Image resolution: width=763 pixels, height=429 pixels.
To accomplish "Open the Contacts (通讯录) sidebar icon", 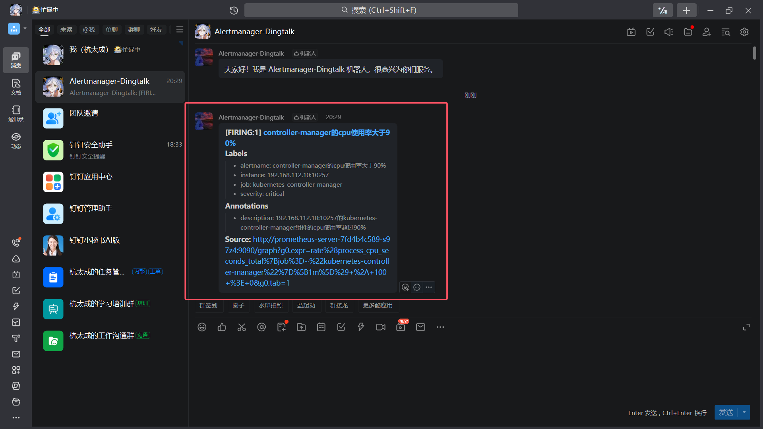I will tap(16, 113).
